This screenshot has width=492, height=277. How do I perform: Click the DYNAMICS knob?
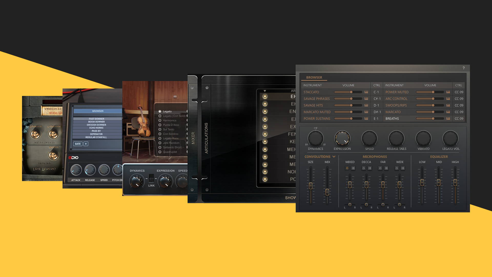(316, 138)
